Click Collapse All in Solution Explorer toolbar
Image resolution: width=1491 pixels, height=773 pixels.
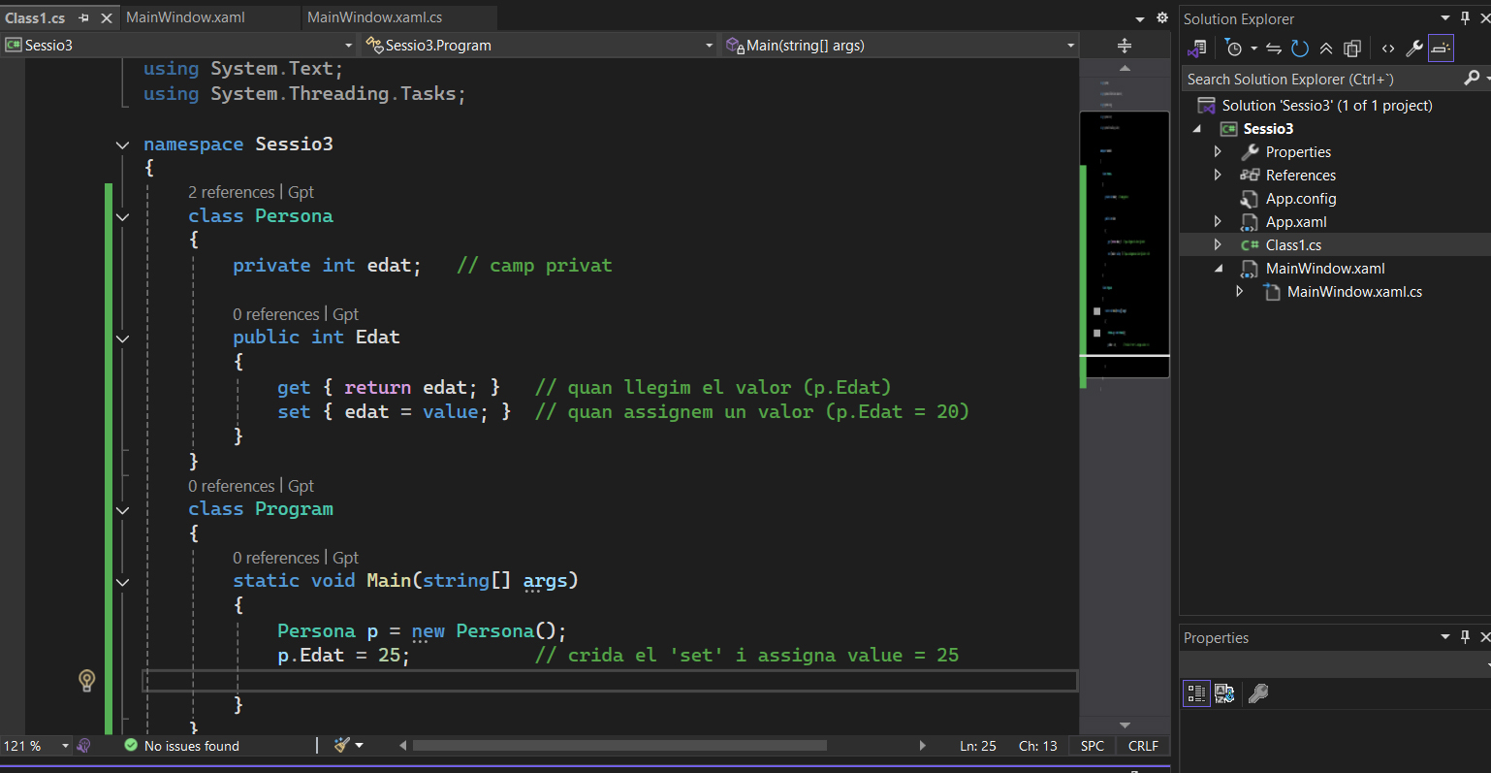click(x=1326, y=48)
